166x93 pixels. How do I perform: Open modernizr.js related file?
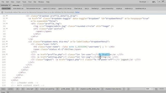tap(129, 9)
